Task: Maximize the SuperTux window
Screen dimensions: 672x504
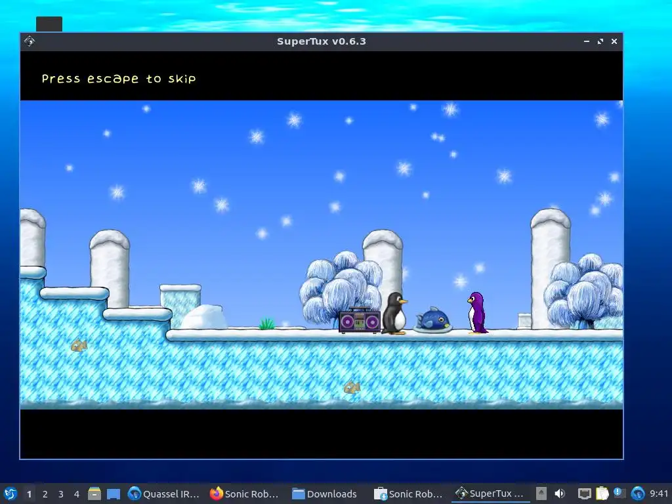Action: [x=600, y=41]
